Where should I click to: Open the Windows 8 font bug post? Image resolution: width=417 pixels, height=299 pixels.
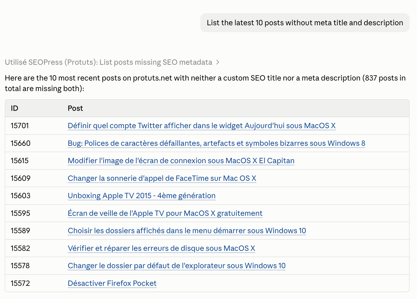(x=216, y=143)
